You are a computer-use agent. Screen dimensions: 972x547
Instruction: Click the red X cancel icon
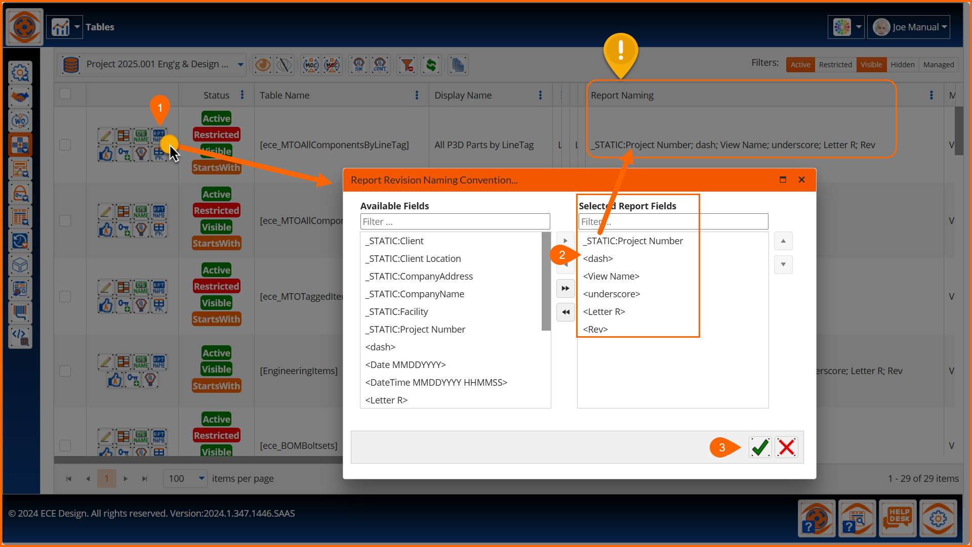click(786, 447)
